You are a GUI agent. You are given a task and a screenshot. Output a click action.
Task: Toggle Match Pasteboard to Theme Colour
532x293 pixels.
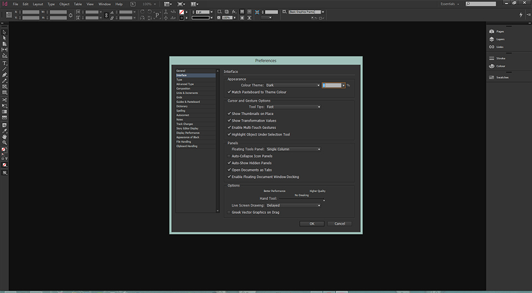229,92
